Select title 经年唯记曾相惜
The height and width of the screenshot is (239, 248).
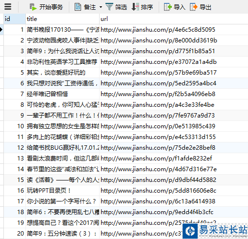(62, 94)
